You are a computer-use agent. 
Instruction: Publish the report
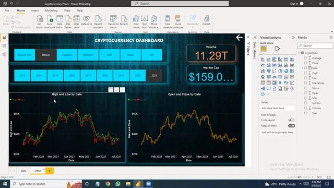coord(207,20)
